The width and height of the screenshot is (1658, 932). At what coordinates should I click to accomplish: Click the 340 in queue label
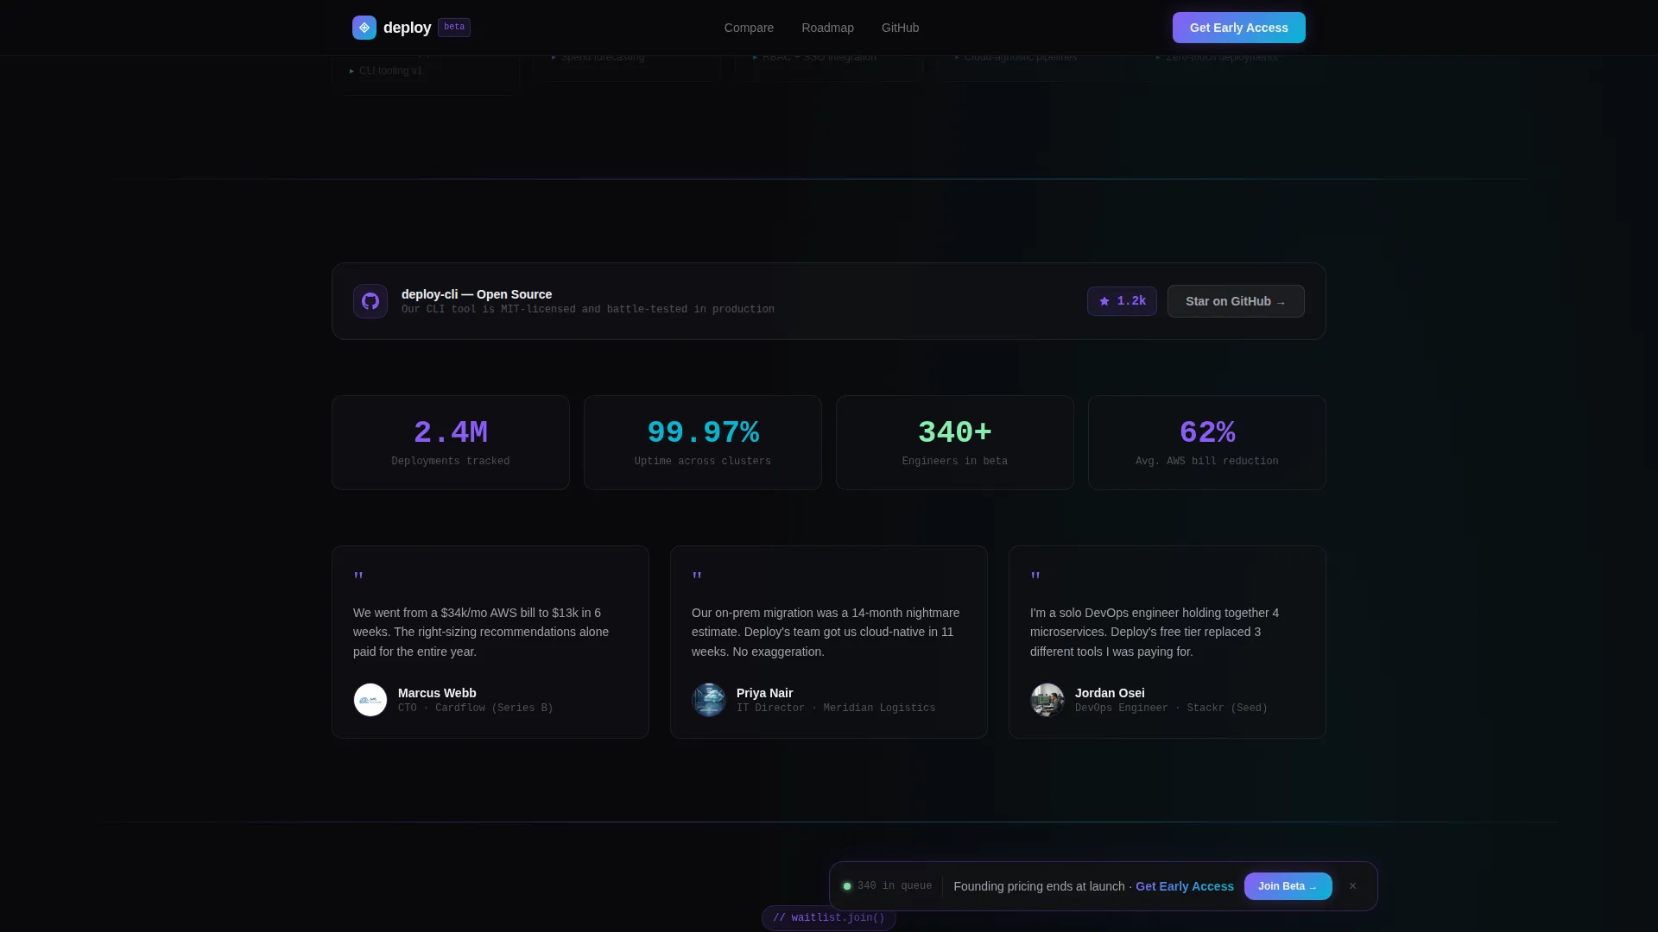coord(895,886)
